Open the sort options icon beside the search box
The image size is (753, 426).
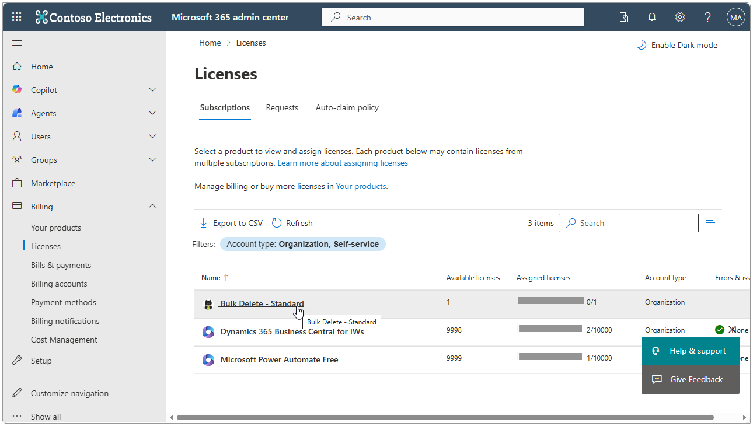click(710, 222)
